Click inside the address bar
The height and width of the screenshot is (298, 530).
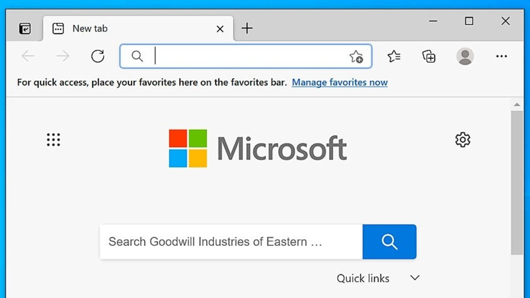[x=232, y=56]
